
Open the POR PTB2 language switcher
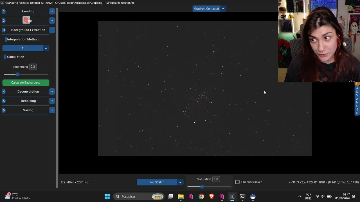click(x=309, y=196)
